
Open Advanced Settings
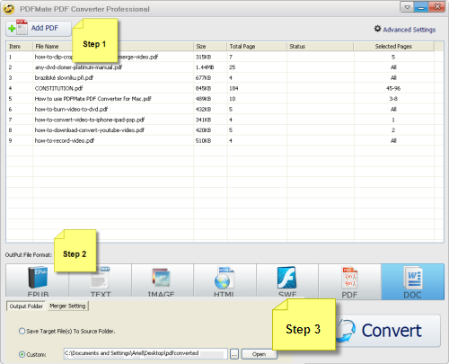click(x=405, y=30)
